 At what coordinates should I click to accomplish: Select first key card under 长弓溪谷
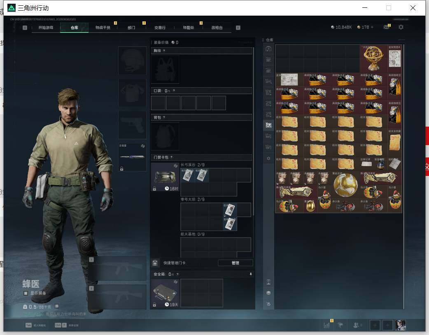(187, 175)
